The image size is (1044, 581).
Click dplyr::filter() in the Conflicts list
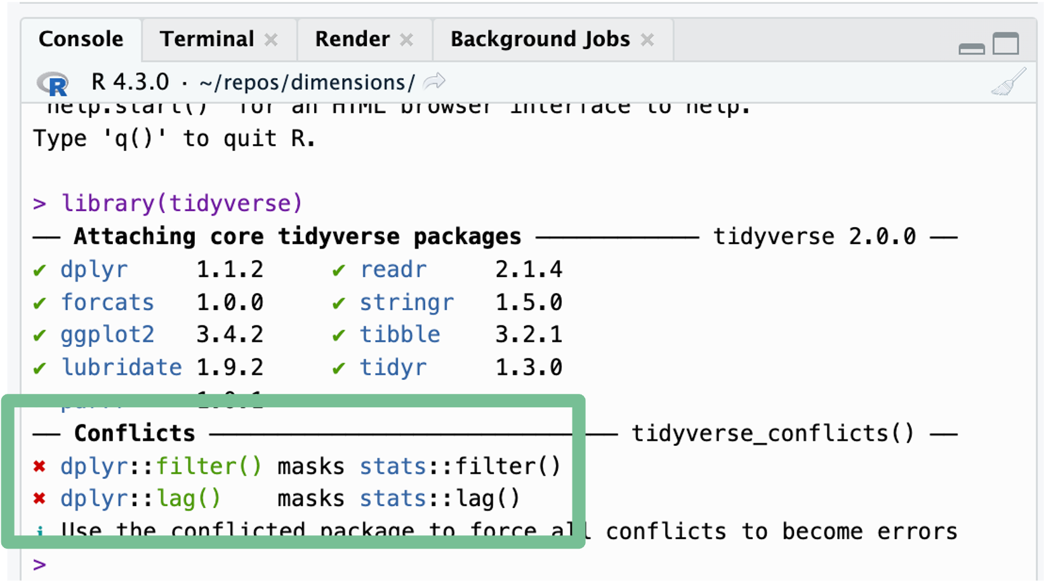[x=161, y=466]
